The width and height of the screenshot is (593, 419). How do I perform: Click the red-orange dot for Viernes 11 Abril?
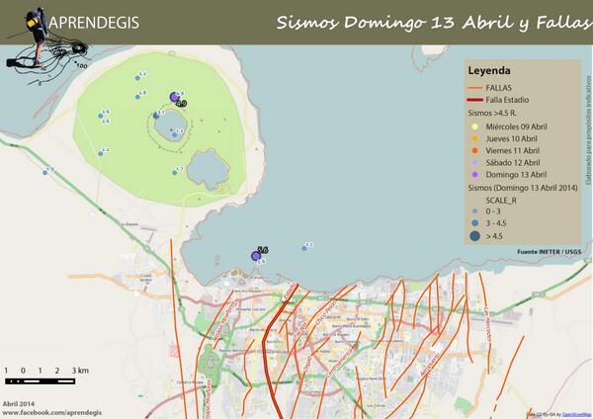pyautogui.click(x=475, y=150)
